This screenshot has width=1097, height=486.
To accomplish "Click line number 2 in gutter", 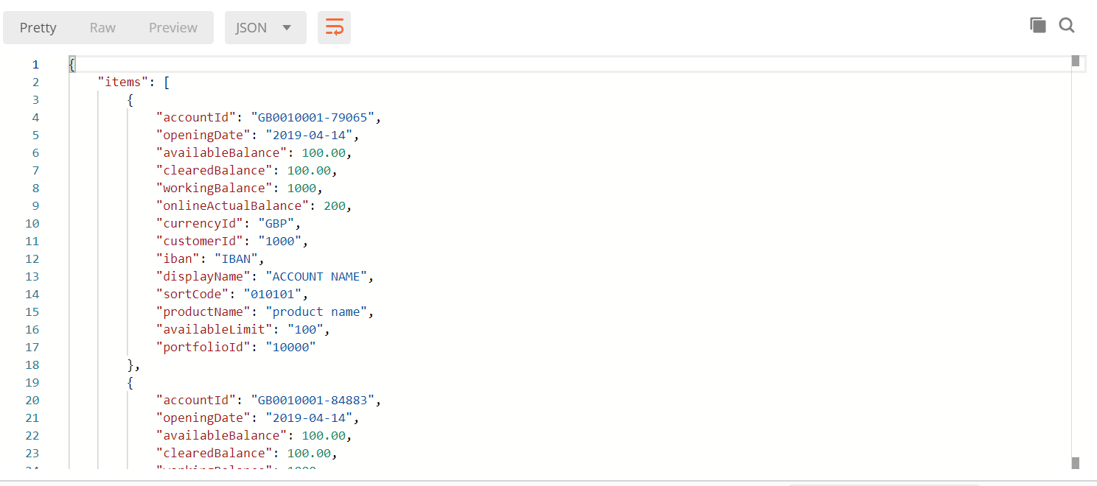I will 35,82.
